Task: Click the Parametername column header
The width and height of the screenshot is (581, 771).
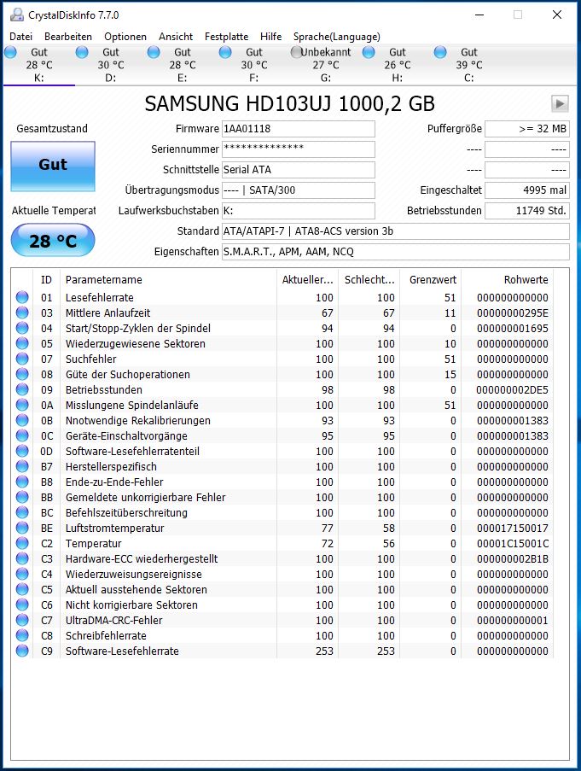Action: (x=168, y=279)
